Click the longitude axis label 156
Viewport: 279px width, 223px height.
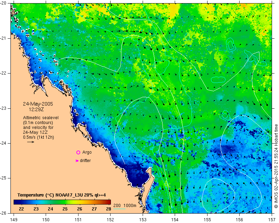240,220
